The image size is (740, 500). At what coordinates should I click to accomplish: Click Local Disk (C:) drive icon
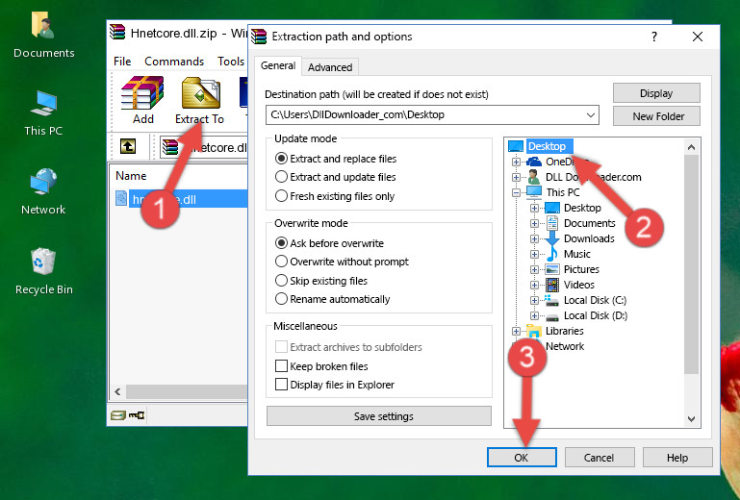(x=551, y=300)
